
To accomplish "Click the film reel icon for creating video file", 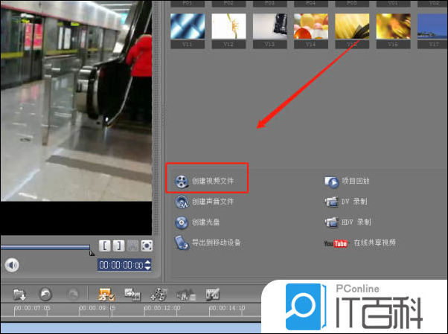I will (x=182, y=182).
